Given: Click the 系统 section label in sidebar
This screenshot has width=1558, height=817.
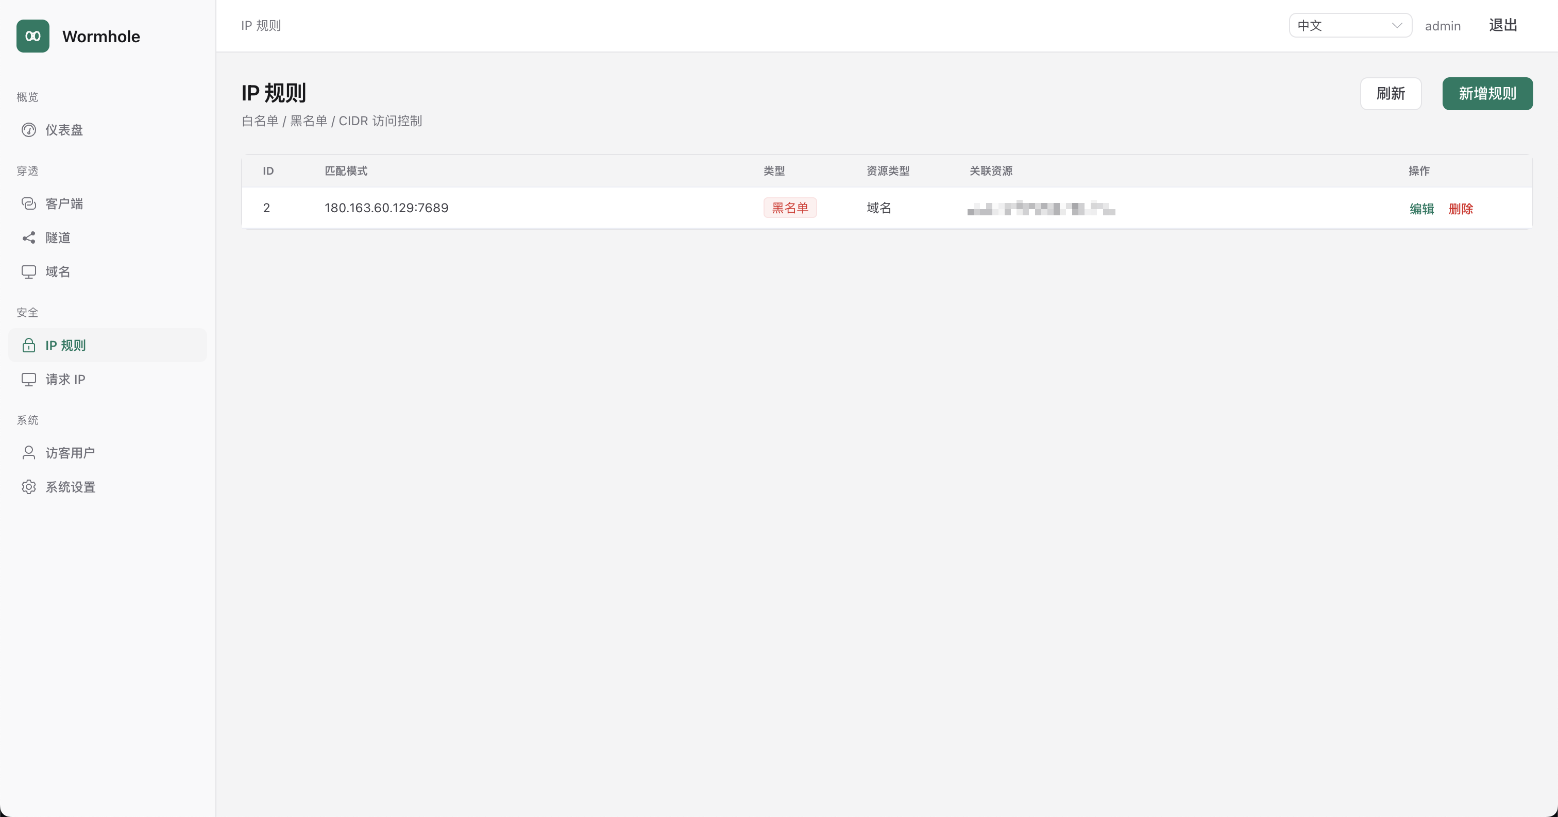Looking at the screenshot, I should pyautogui.click(x=27, y=420).
